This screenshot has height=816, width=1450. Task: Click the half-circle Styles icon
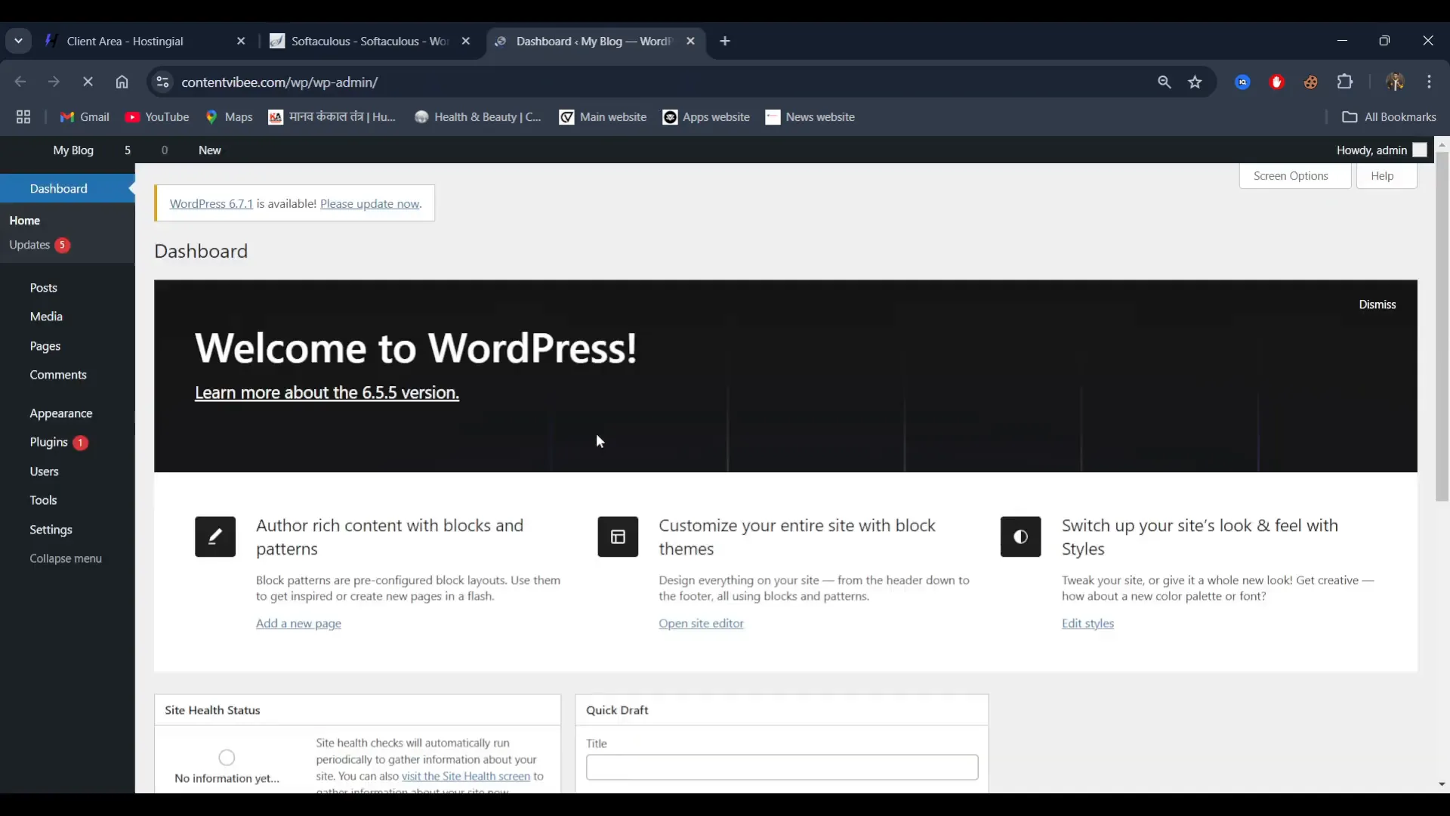[x=1020, y=536]
